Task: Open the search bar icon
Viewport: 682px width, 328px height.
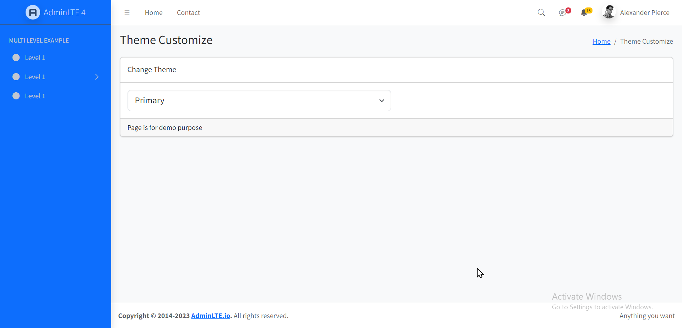Action: pos(541,12)
